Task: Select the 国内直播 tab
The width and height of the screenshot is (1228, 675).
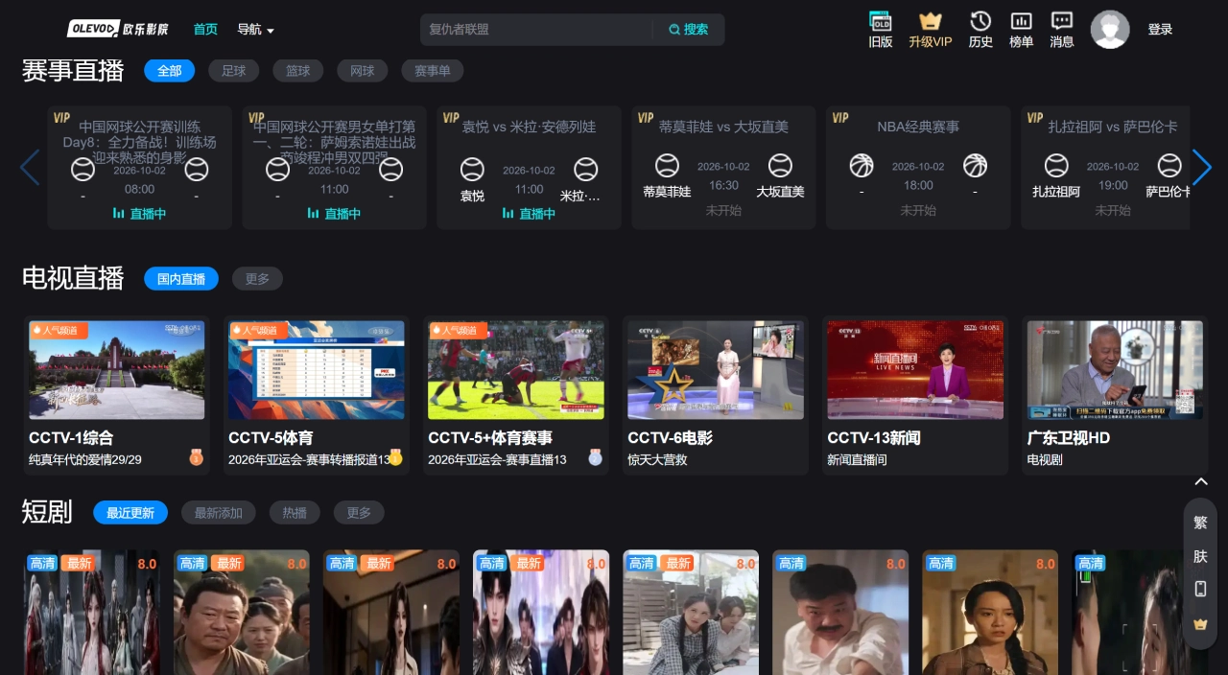Action: pos(181,279)
